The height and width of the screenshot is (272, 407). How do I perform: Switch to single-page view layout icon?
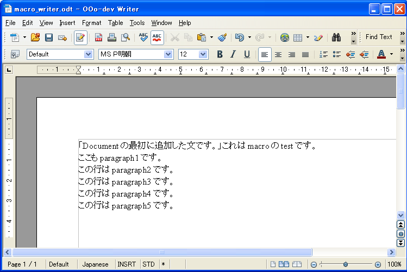click(x=273, y=264)
